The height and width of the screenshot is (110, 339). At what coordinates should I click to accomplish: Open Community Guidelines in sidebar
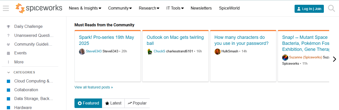[x=33, y=44]
